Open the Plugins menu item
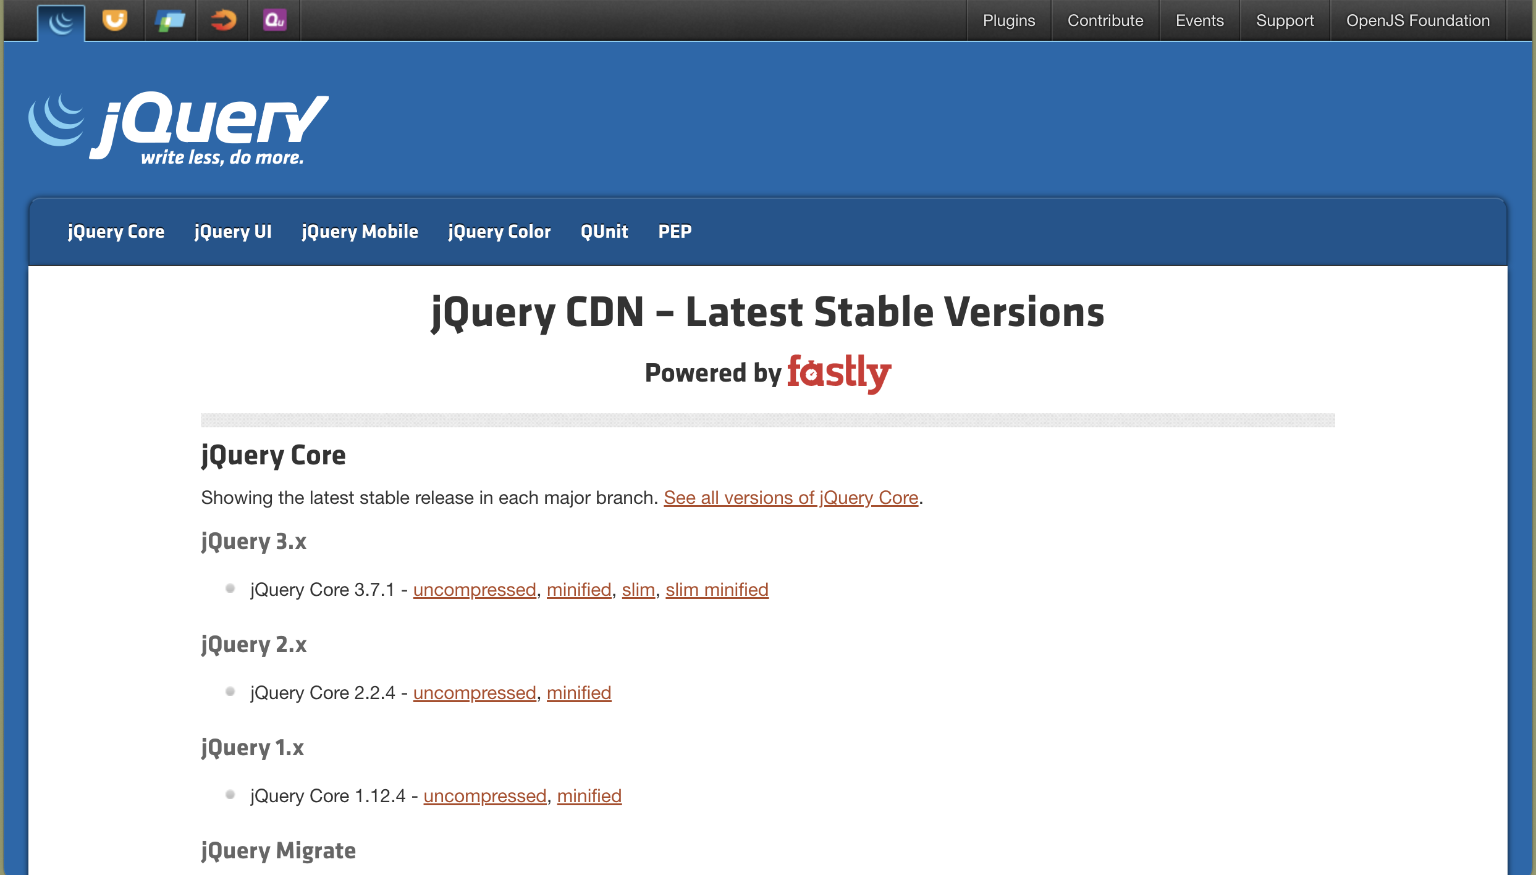 click(1008, 20)
